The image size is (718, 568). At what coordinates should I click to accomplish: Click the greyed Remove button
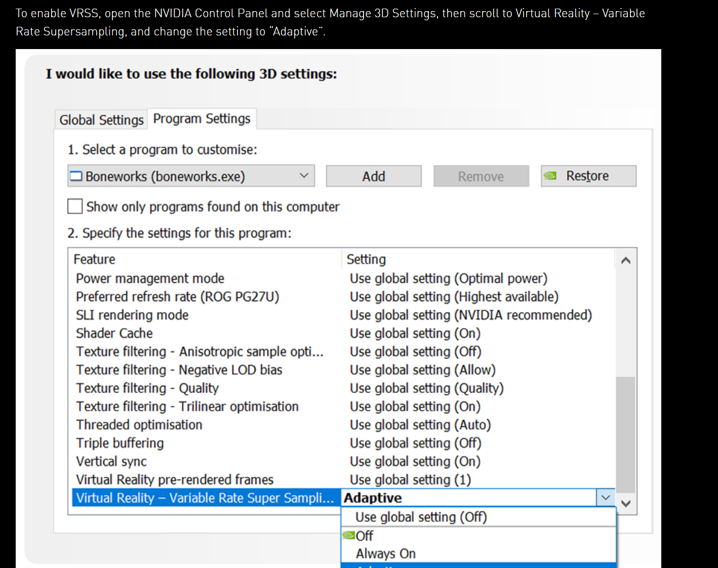(x=481, y=176)
